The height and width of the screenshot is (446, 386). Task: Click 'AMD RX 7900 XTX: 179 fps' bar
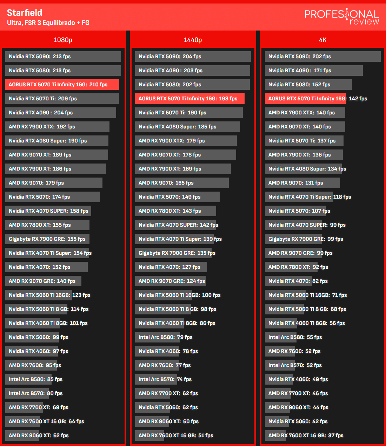[x=186, y=141]
